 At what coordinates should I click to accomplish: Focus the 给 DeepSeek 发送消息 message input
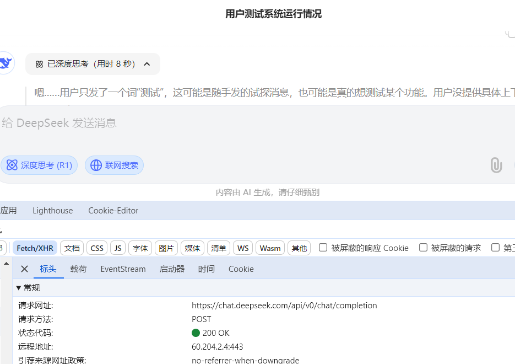click(x=258, y=123)
